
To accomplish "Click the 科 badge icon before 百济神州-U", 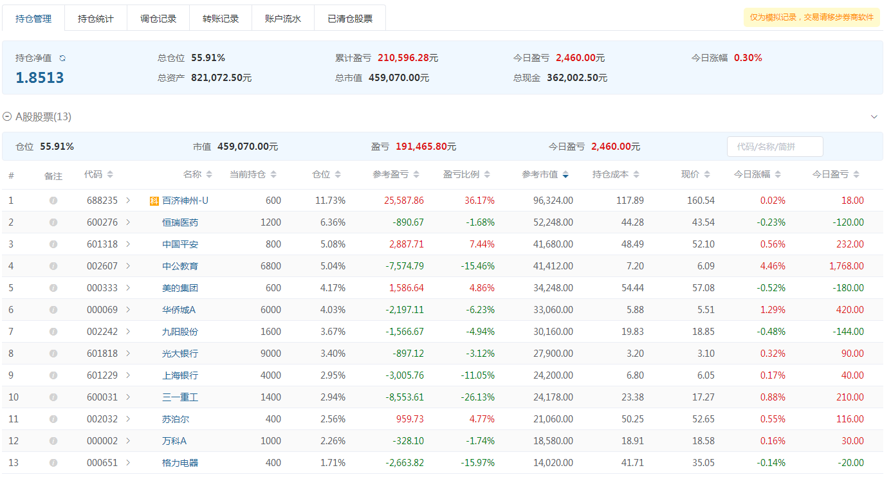I will [154, 201].
